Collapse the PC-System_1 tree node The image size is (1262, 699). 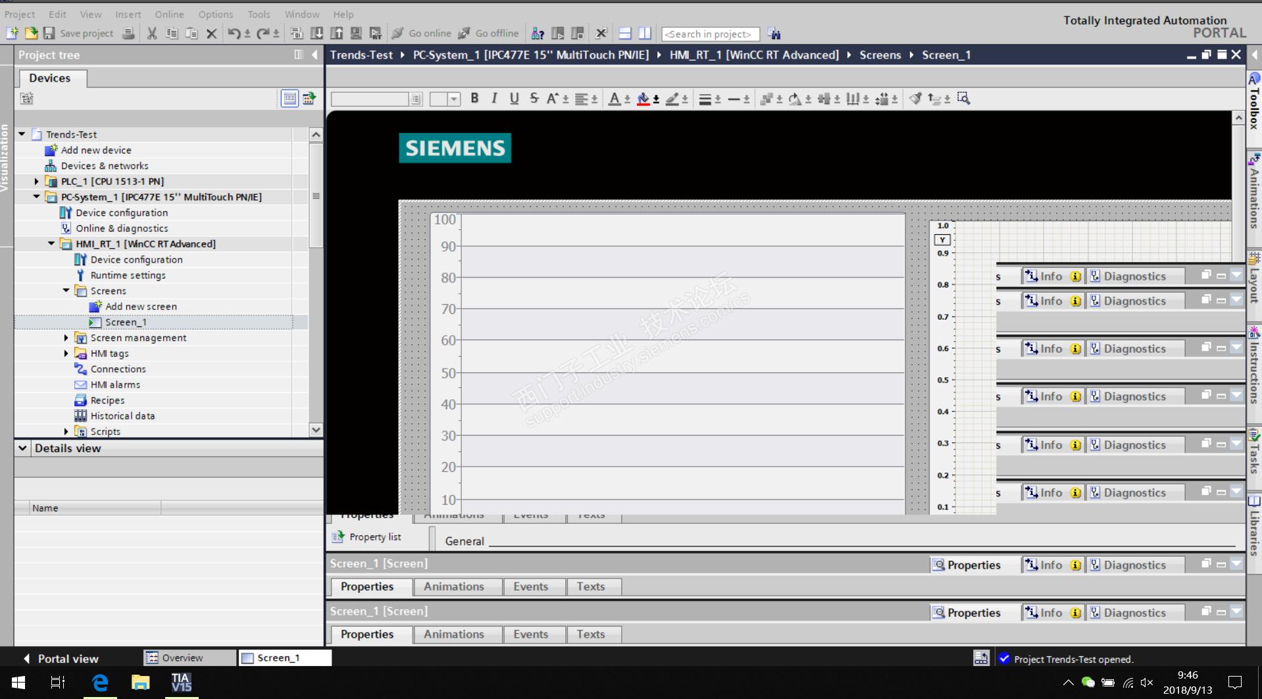37,197
